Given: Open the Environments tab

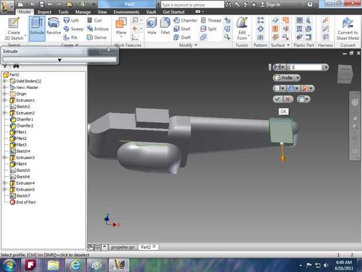Looking at the screenshot, I should (126, 12).
